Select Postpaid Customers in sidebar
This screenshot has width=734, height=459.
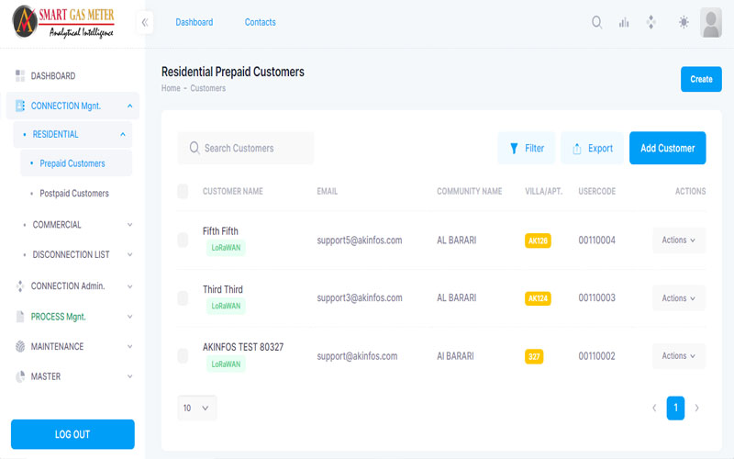coord(74,194)
